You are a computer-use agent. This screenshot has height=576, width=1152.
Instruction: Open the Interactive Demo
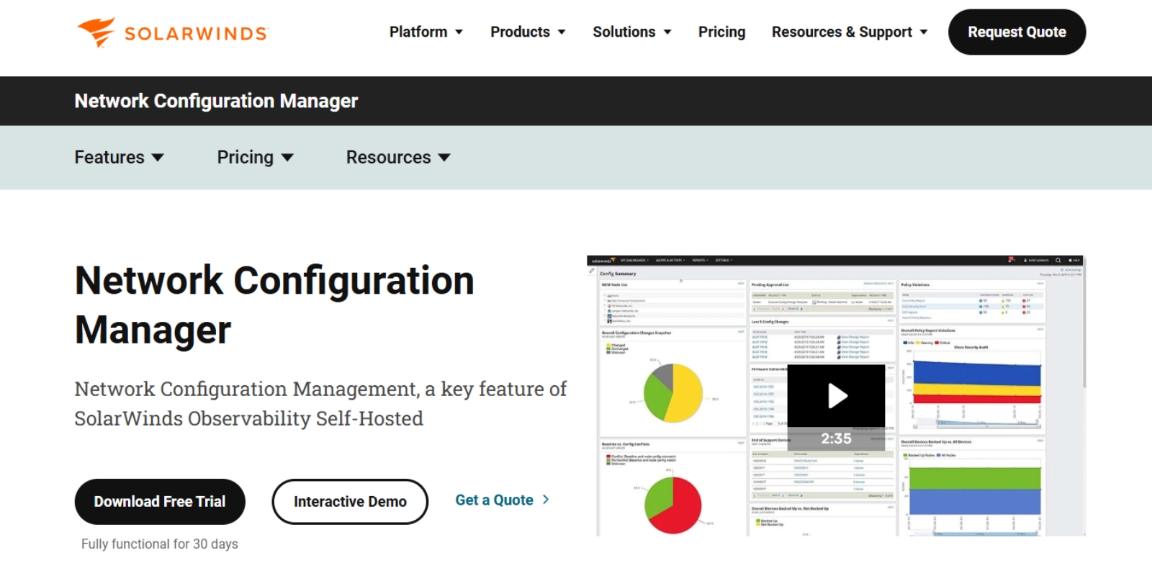point(350,502)
